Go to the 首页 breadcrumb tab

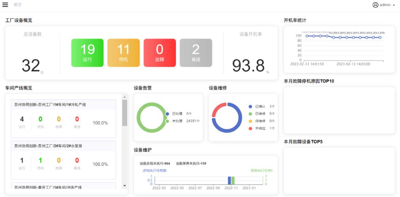18,5
